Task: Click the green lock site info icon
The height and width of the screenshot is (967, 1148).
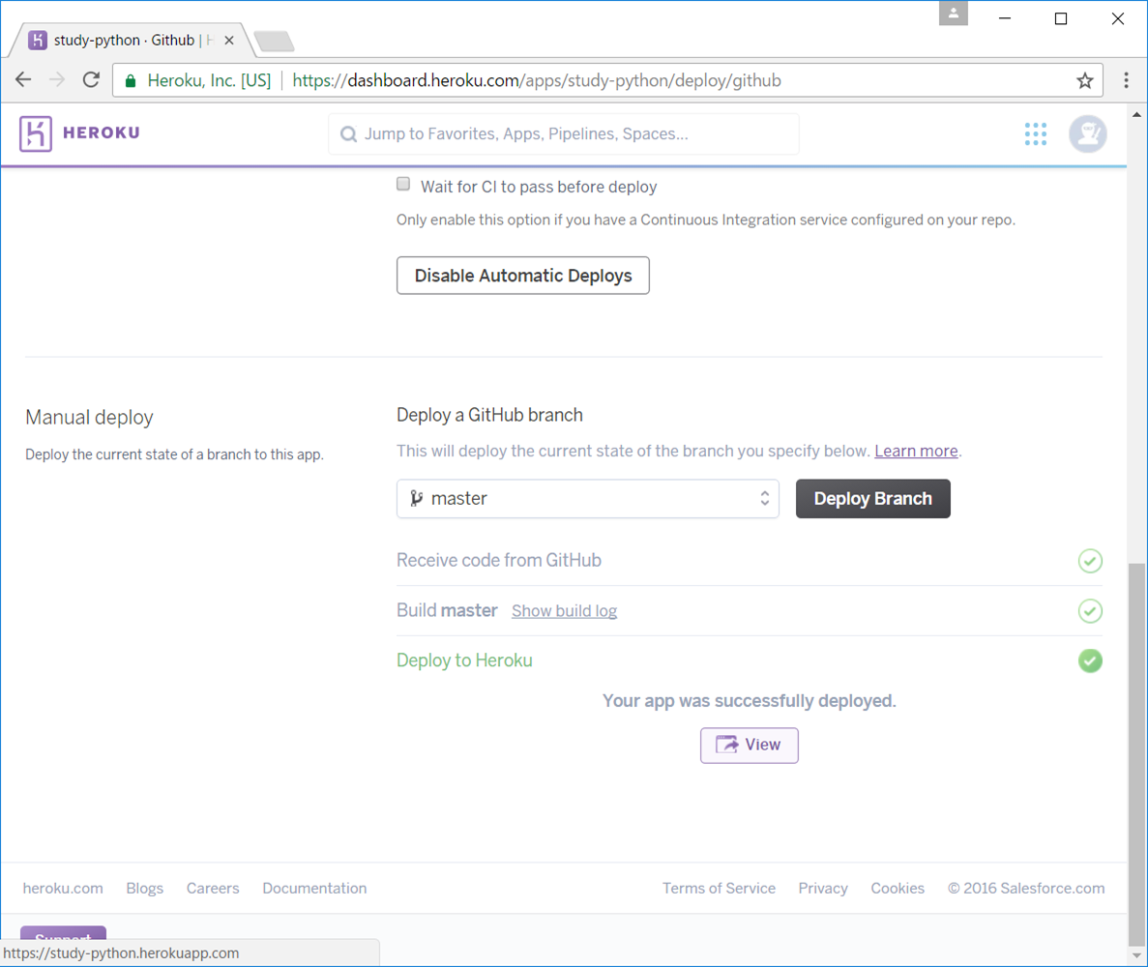Action: 131,81
